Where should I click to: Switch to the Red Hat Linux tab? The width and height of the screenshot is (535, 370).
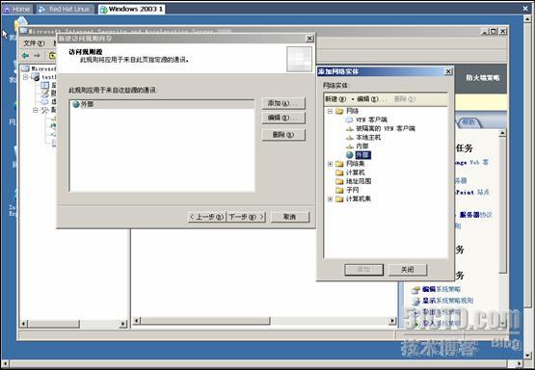[x=65, y=10]
